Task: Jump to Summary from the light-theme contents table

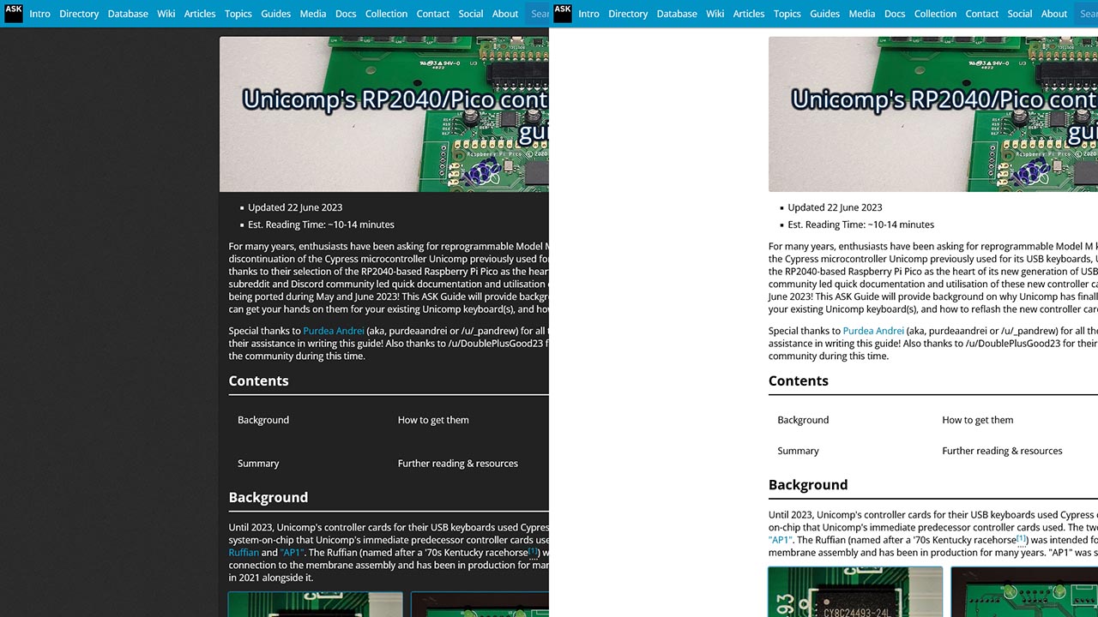Action: (798, 451)
